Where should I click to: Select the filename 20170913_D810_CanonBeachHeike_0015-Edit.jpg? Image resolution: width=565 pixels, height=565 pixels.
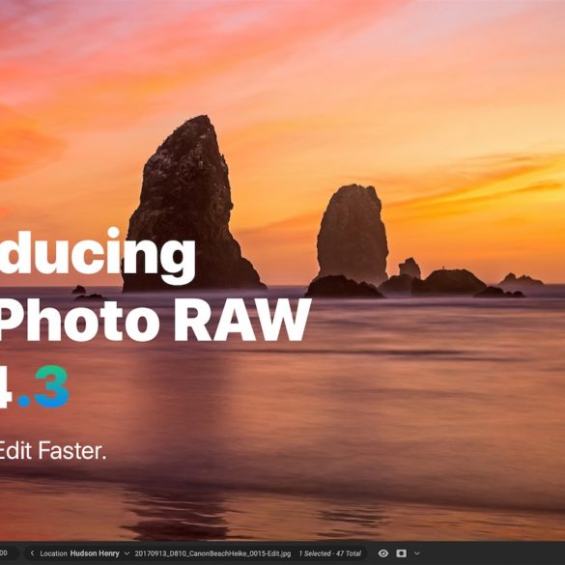click(212, 553)
